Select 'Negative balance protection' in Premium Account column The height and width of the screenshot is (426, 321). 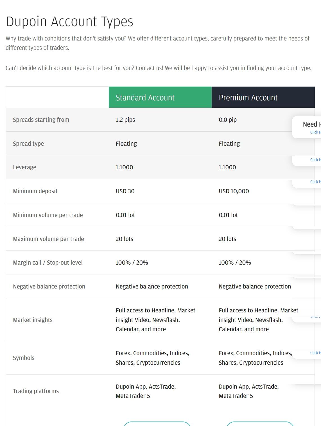(x=255, y=287)
